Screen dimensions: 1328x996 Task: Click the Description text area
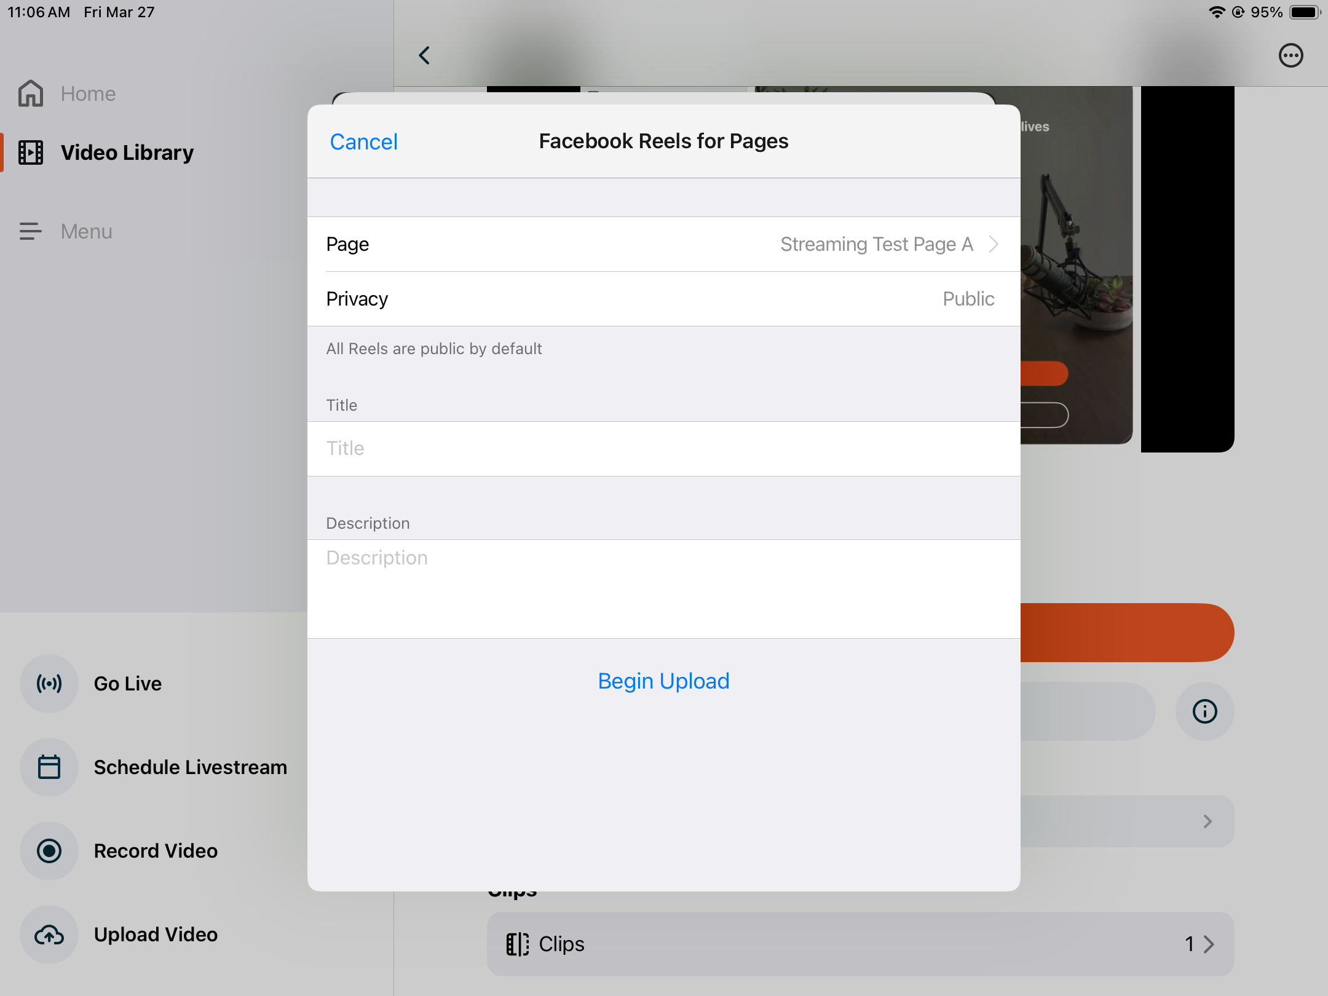pos(663,587)
